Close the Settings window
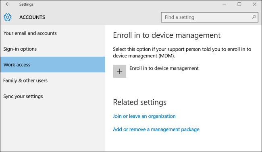Image resolution: width=262 pixels, height=152 pixels. pos(254,4)
